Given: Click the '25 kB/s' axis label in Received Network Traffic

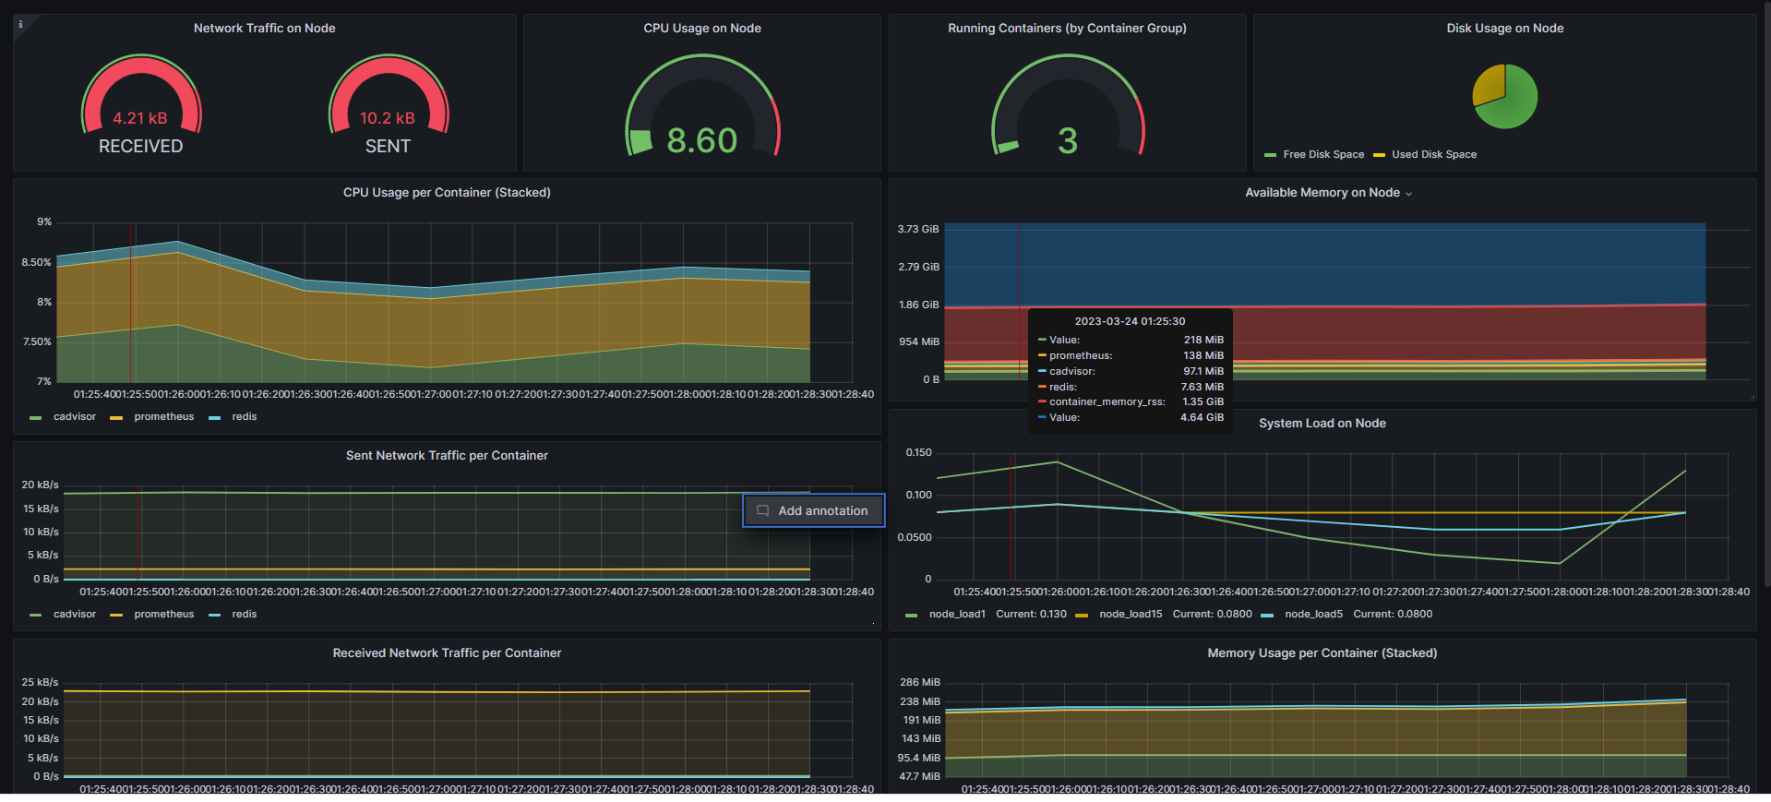Looking at the screenshot, I should [x=41, y=683].
